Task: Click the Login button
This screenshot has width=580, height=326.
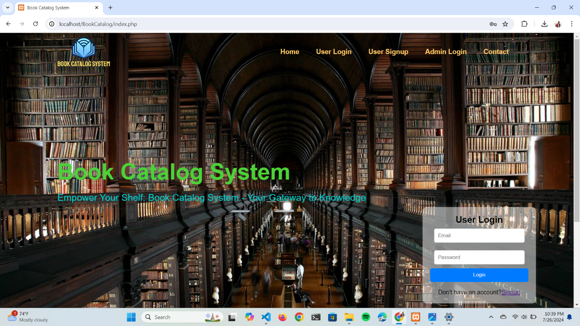Action: 479,275
